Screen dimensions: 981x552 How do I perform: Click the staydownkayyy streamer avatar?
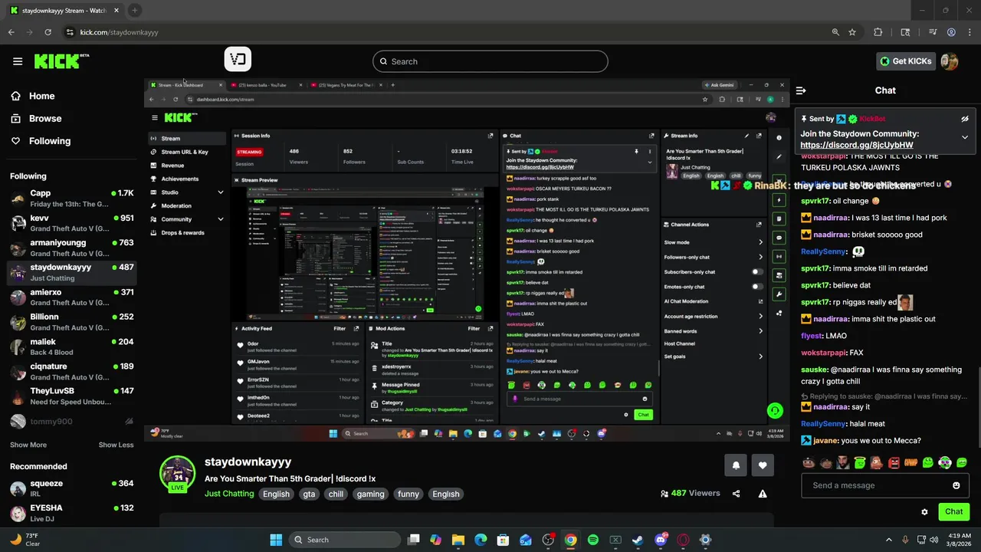177,473
